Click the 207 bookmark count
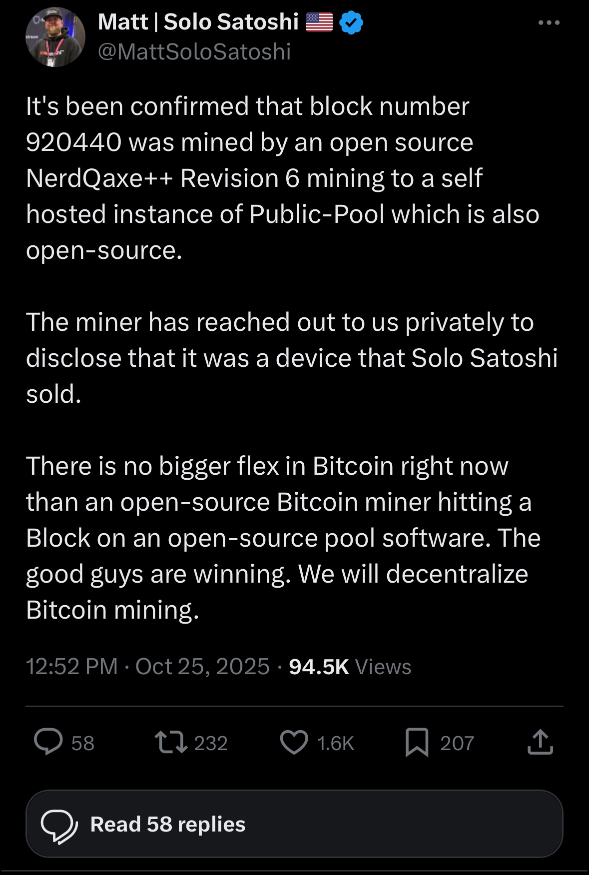The image size is (589, 875). 457,743
